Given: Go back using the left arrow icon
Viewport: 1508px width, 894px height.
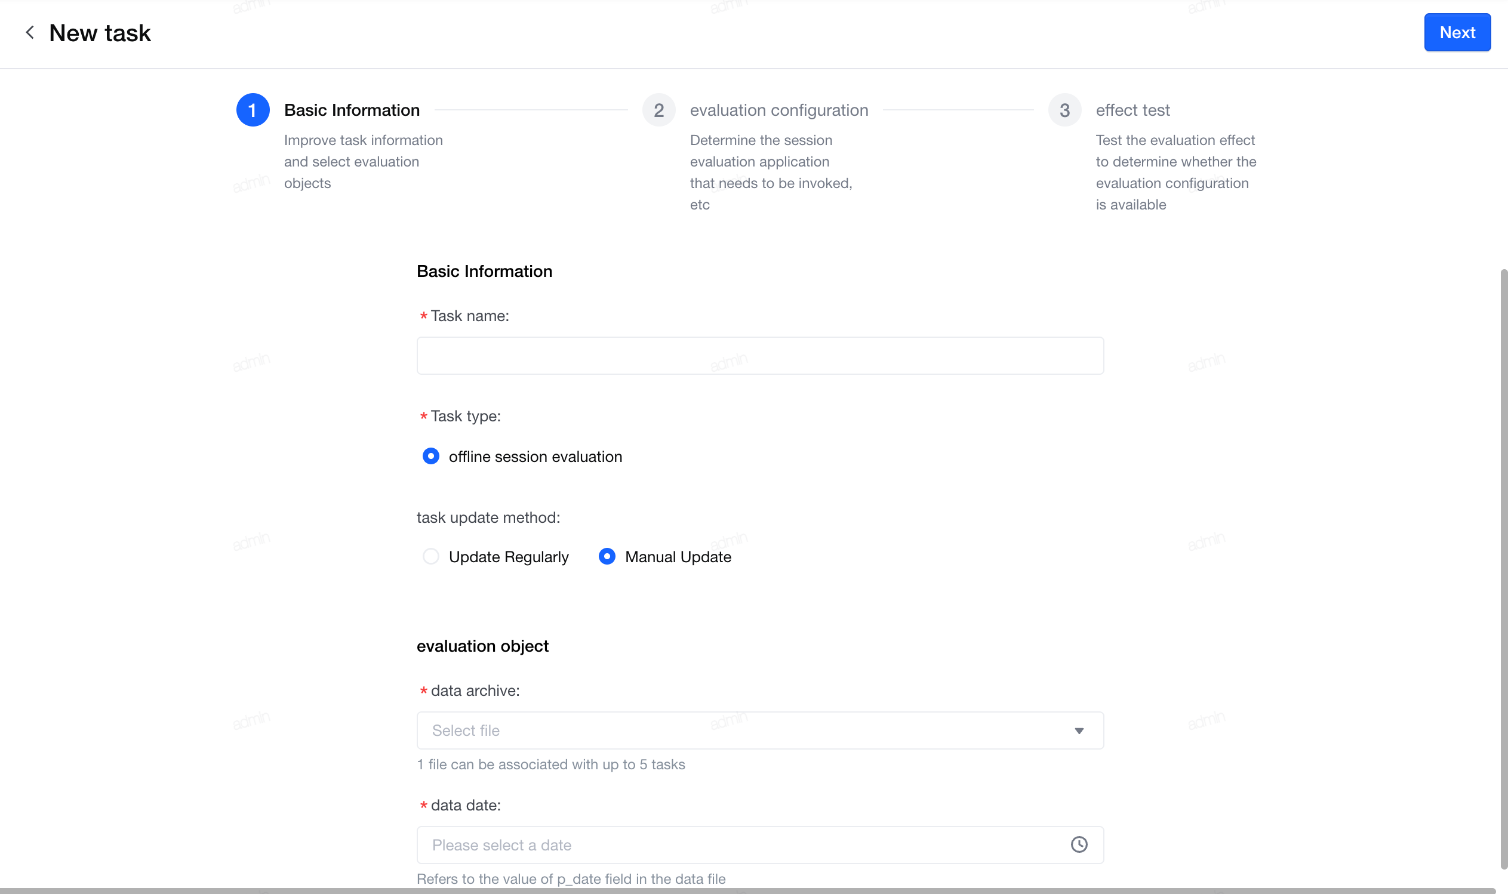Looking at the screenshot, I should click(29, 33).
